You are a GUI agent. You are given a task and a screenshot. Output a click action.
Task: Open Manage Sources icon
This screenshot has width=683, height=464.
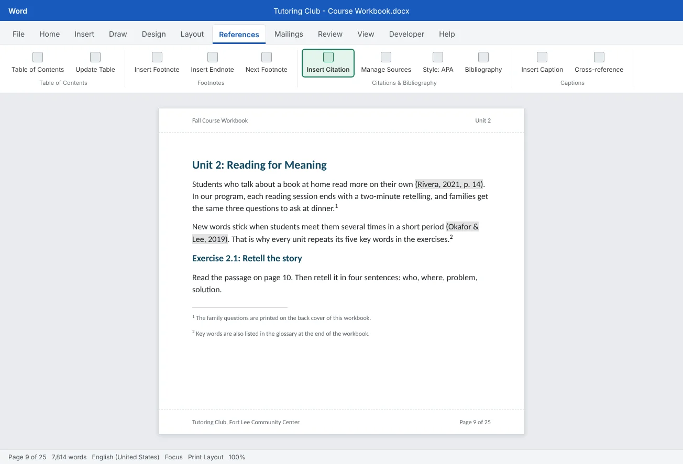[386, 57]
